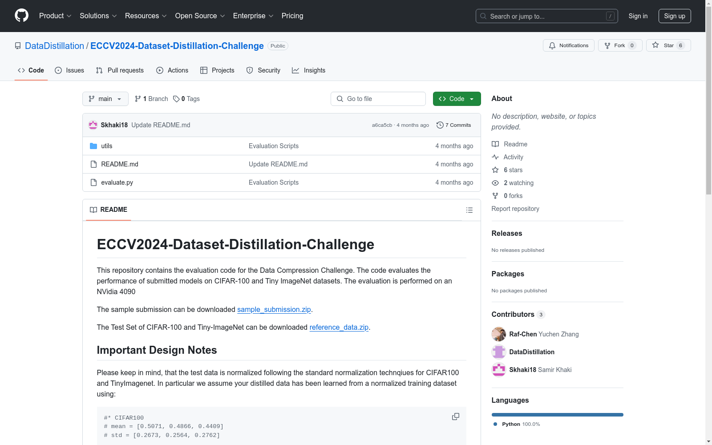Click the star icon beside 6 stars
The width and height of the screenshot is (712, 445).
495,170
